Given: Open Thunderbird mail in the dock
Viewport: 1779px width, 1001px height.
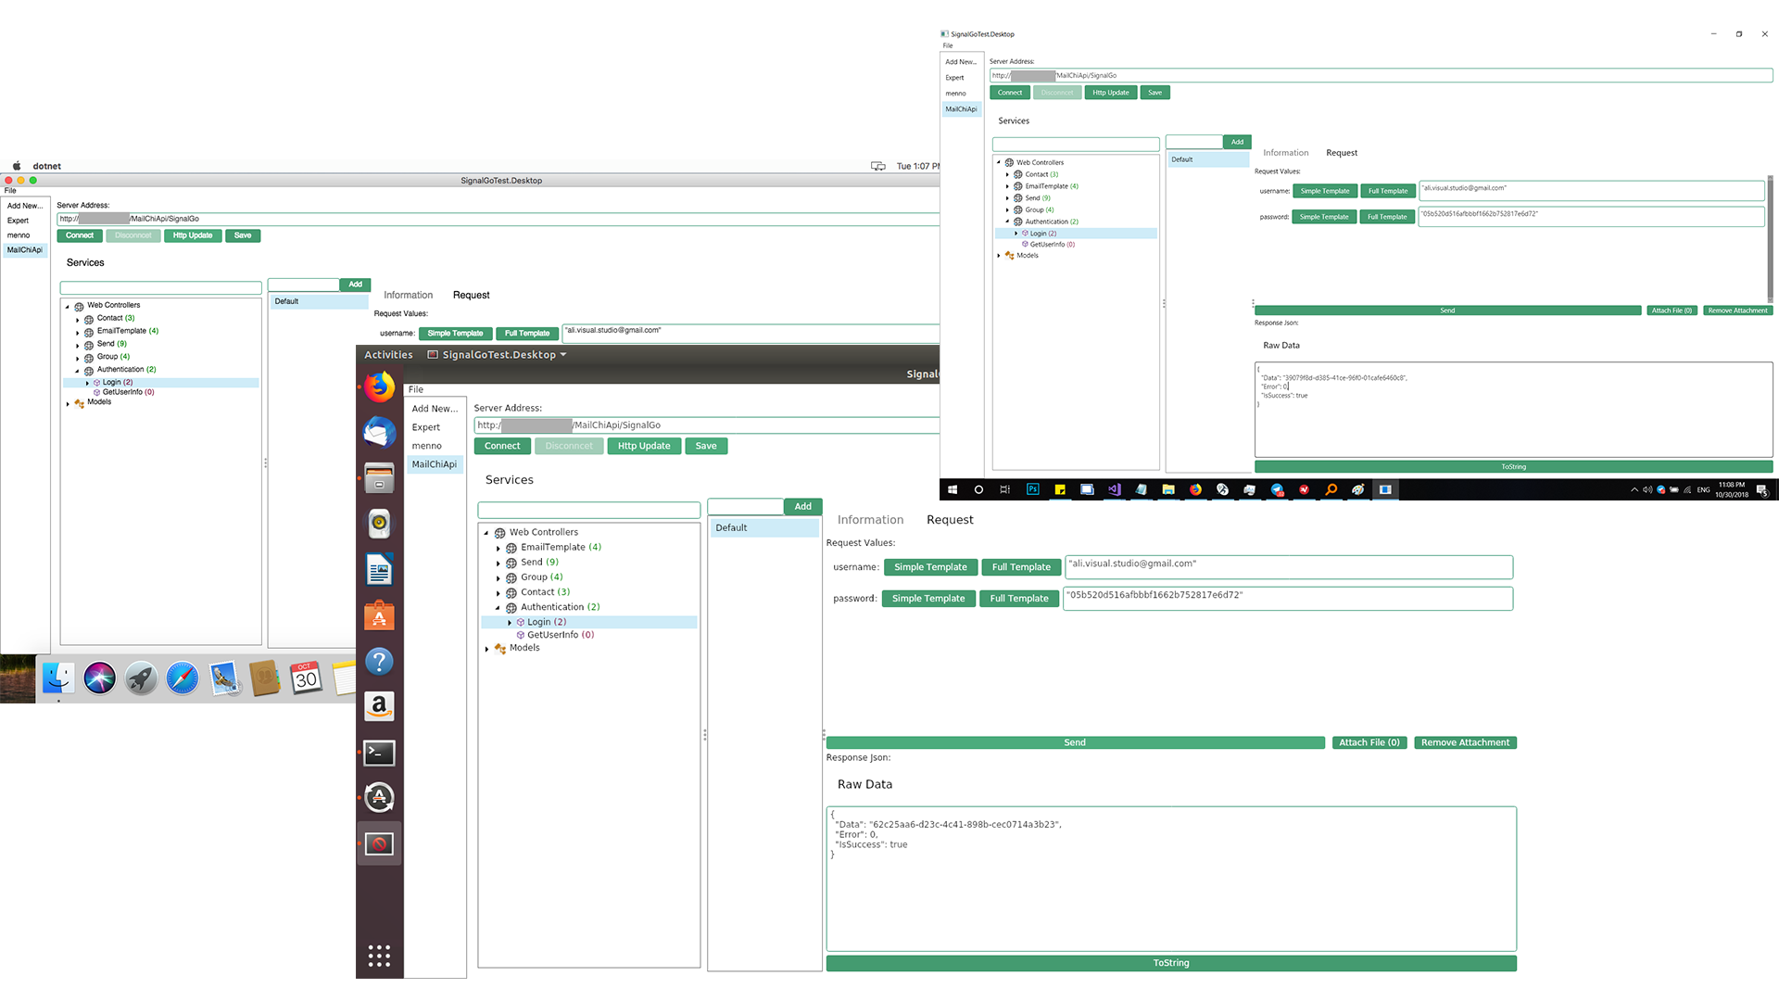Looking at the screenshot, I should coord(379,433).
